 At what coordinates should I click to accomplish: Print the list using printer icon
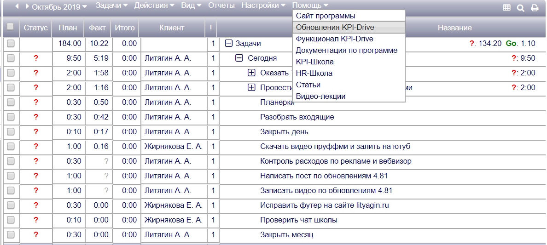535,8
